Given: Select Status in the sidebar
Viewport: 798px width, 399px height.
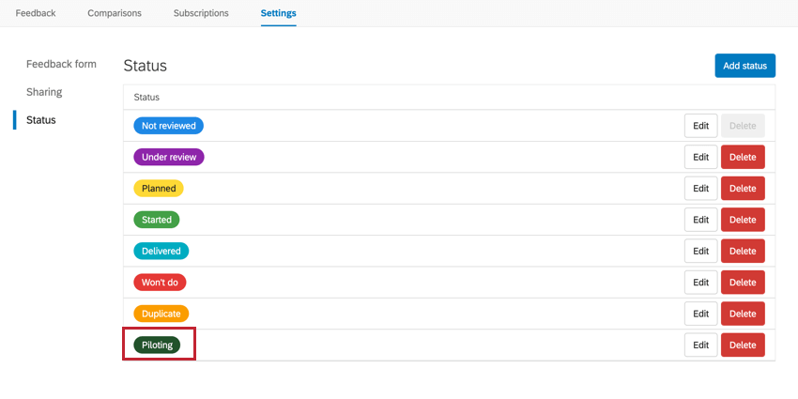Looking at the screenshot, I should (40, 120).
